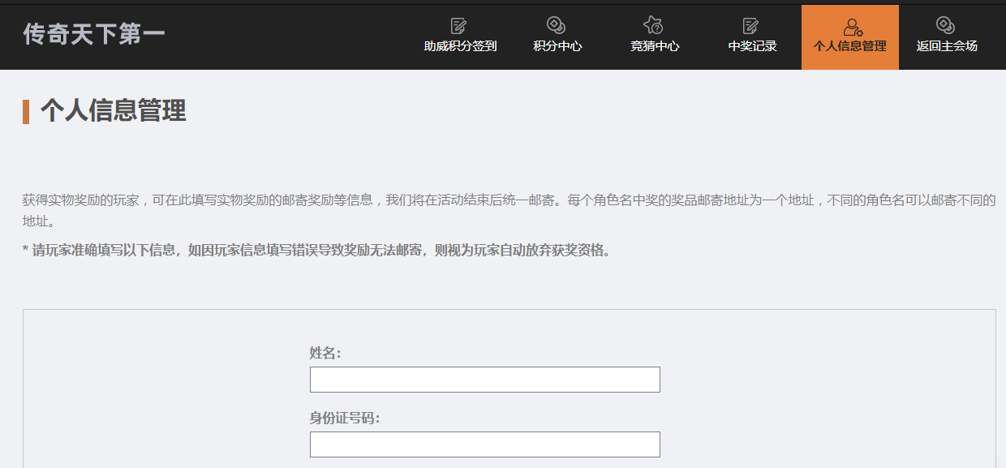The height and width of the screenshot is (468, 1006).
Task: Click the 身份证号码: field label
Action: pos(345,418)
